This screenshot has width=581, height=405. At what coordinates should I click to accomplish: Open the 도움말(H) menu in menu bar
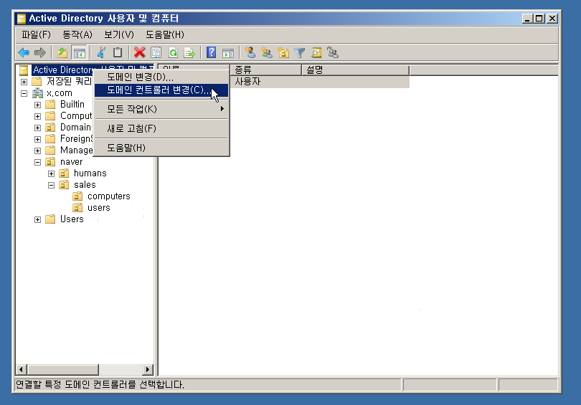pyautogui.click(x=165, y=35)
